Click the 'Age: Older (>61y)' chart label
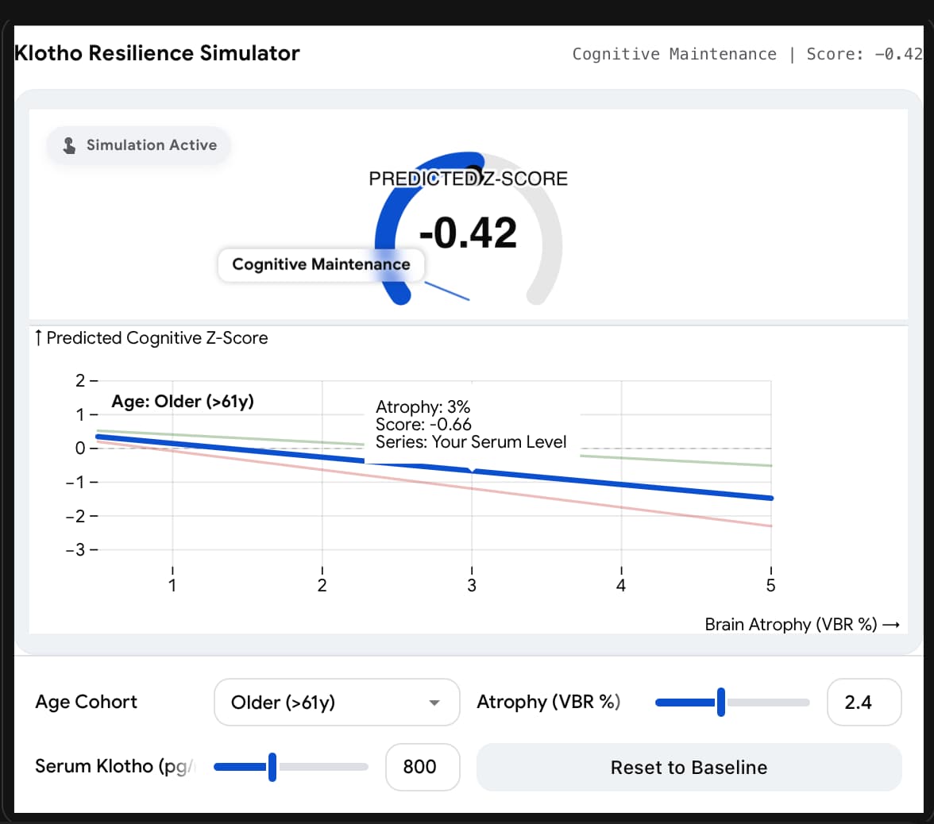 pyautogui.click(x=183, y=402)
